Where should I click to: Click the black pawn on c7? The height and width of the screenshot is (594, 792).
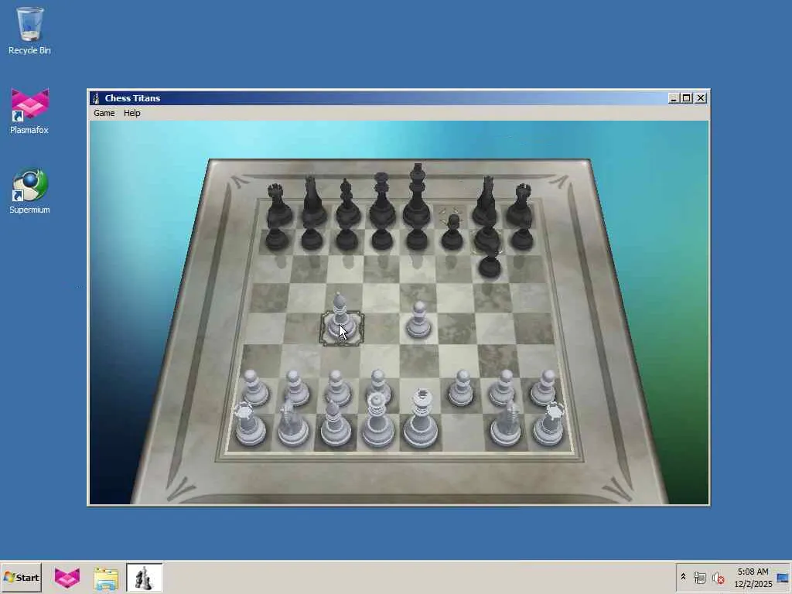347,238
